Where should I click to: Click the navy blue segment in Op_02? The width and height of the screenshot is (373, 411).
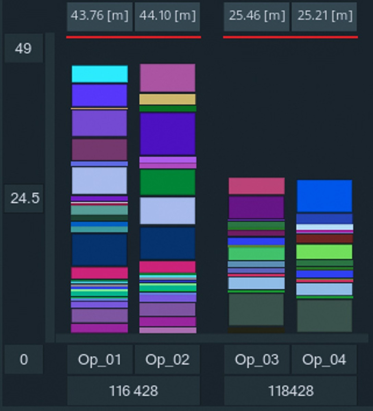pyautogui.click(x=168, y=243)
